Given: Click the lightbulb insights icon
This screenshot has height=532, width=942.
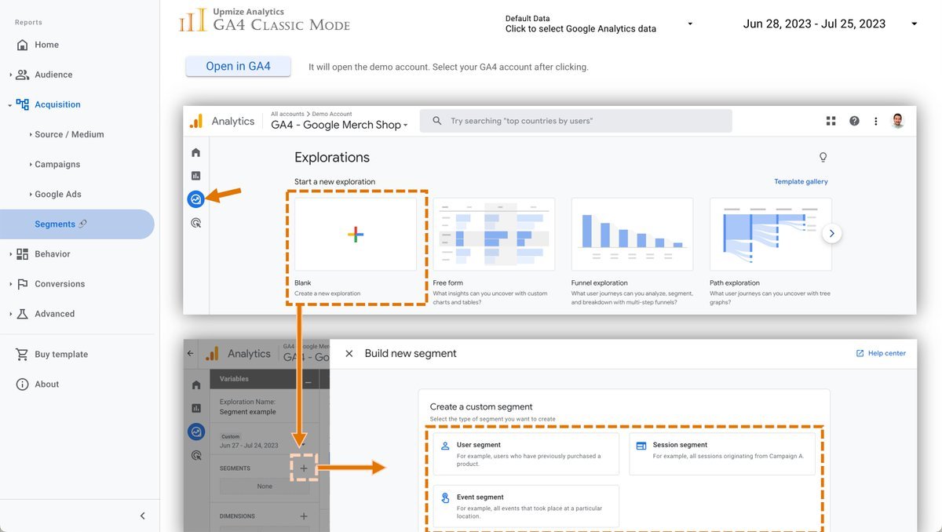Looking at the screenshot, I should point(823,157).
